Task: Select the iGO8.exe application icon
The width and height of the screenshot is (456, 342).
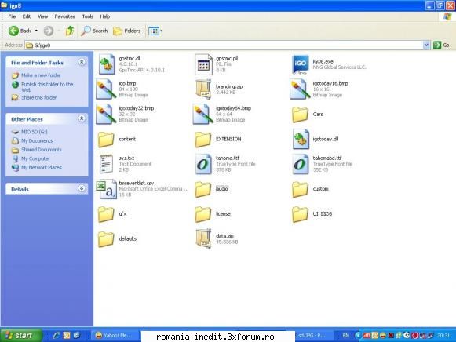Action: (x=300, y=64)
